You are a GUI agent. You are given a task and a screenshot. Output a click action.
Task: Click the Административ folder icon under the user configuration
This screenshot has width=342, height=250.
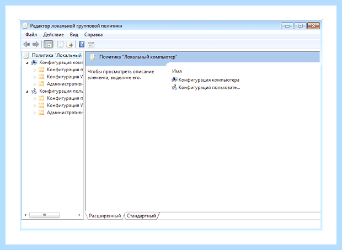coord(41,113)
